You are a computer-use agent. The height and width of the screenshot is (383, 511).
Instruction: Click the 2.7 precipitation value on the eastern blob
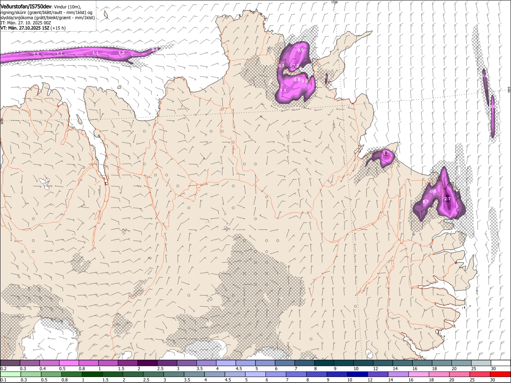pos(448,199)
